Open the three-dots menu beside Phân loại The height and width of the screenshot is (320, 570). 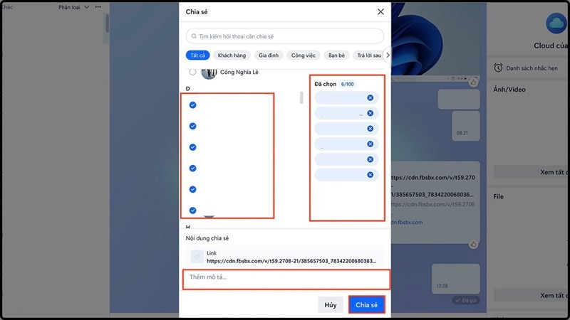click(98, 7)
